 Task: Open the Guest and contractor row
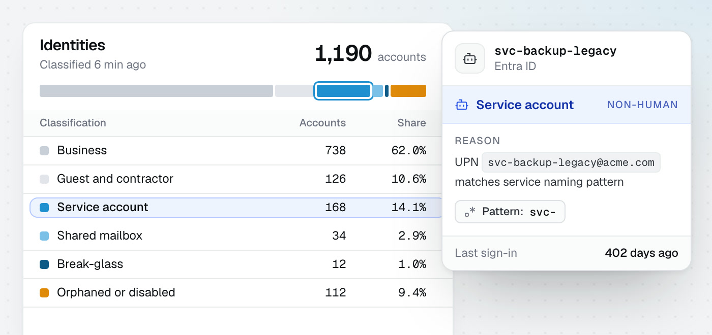tap(238, 179)
